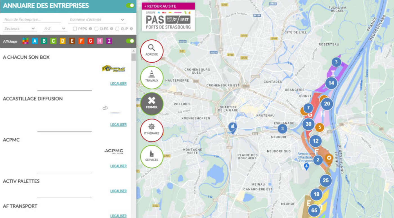Enable the PEPS checkbox

75,29
